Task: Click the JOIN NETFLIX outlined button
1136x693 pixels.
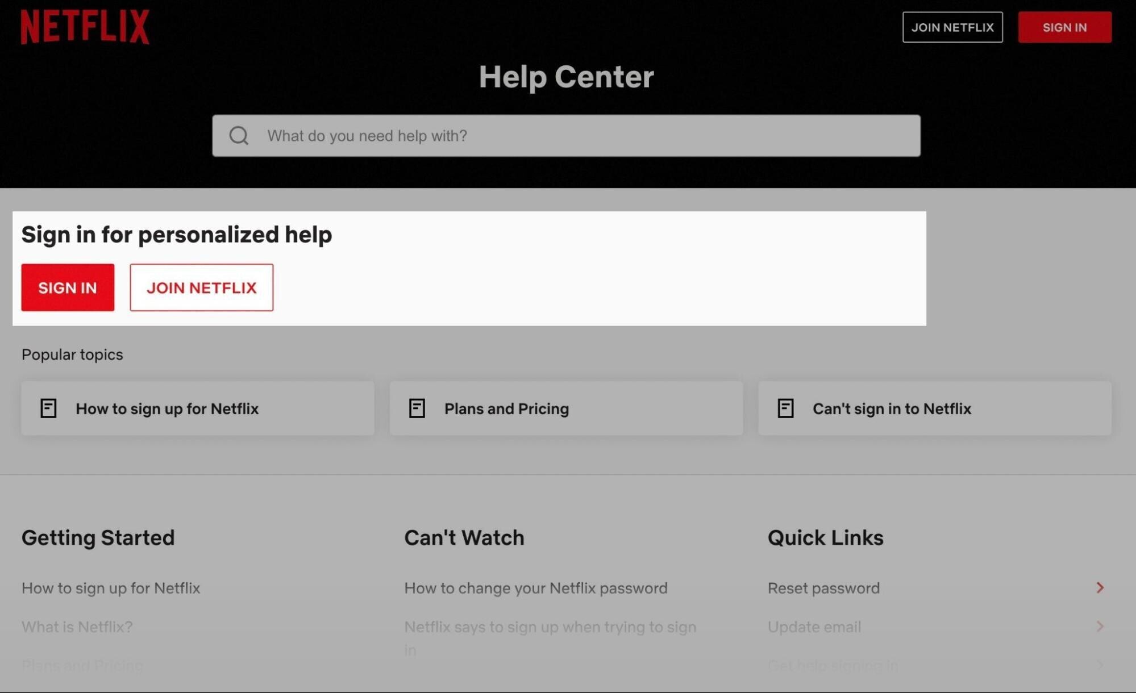Action: coord(201,286)
